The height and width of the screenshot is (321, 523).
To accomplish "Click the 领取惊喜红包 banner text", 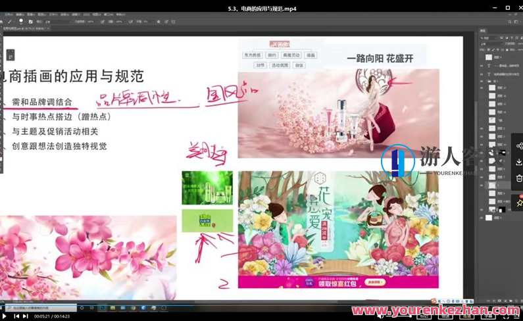I will pyautogui.click(x=337, y=284).
